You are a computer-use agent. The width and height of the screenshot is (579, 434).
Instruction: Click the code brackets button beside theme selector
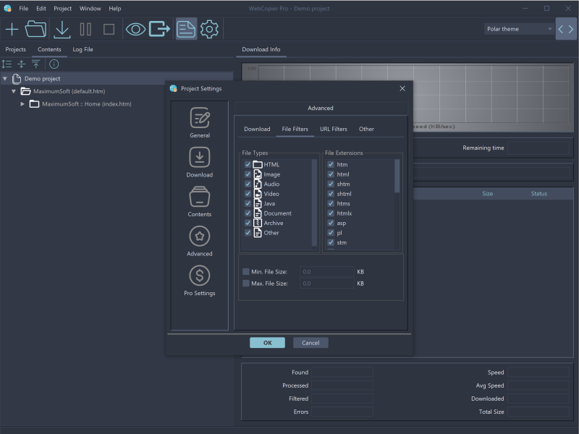(x=566, y=29)
